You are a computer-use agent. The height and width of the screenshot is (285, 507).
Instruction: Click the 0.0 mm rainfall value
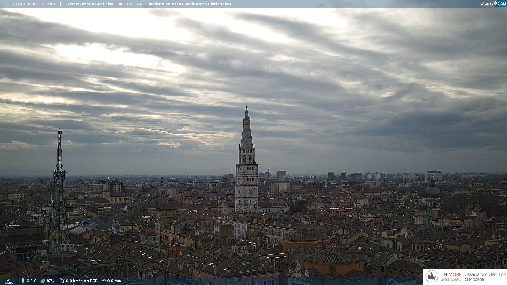[x=114, y=281]
